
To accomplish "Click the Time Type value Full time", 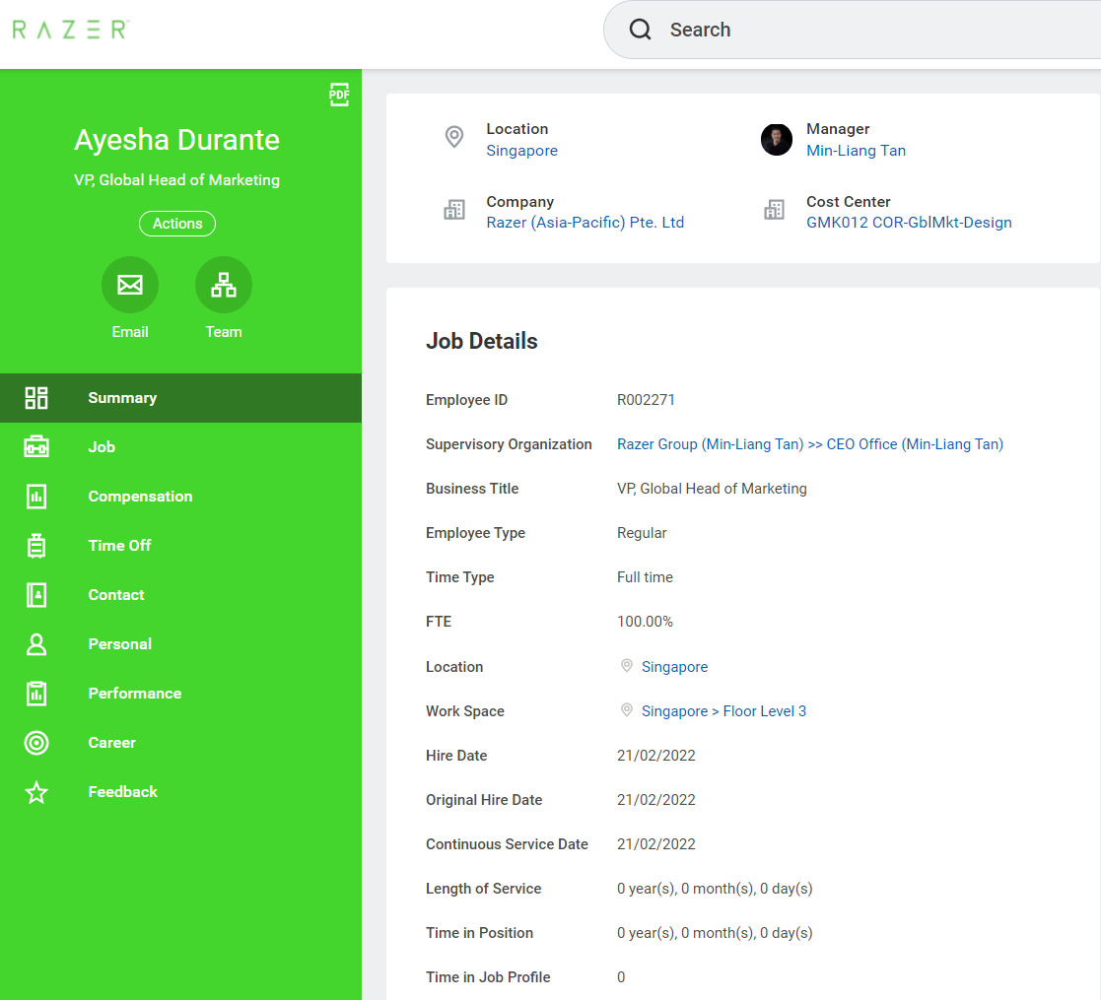I will point(645,576).
